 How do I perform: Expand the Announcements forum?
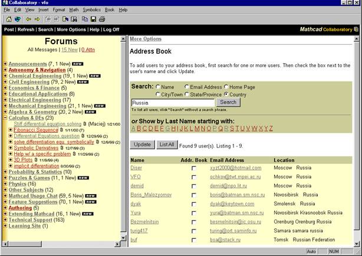5,64
